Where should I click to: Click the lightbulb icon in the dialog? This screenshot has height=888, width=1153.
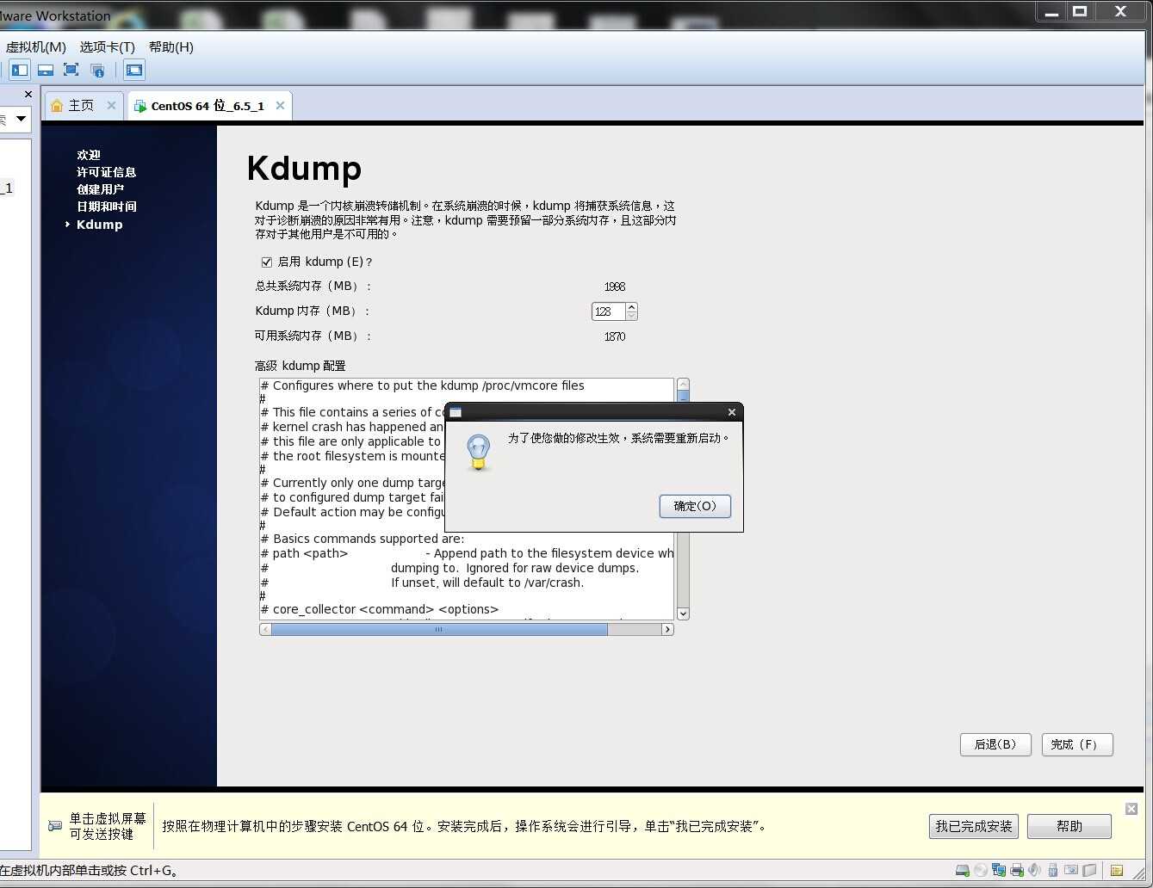[479, 452]
